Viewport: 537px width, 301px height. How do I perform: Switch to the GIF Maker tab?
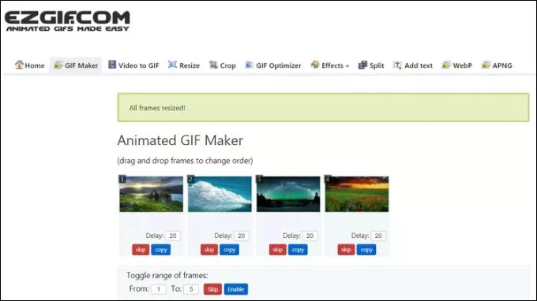pyautogui.click(x=76, y=65)
